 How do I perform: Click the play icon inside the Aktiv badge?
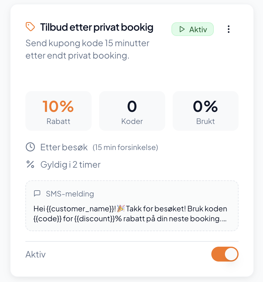[x=182, y=29]
